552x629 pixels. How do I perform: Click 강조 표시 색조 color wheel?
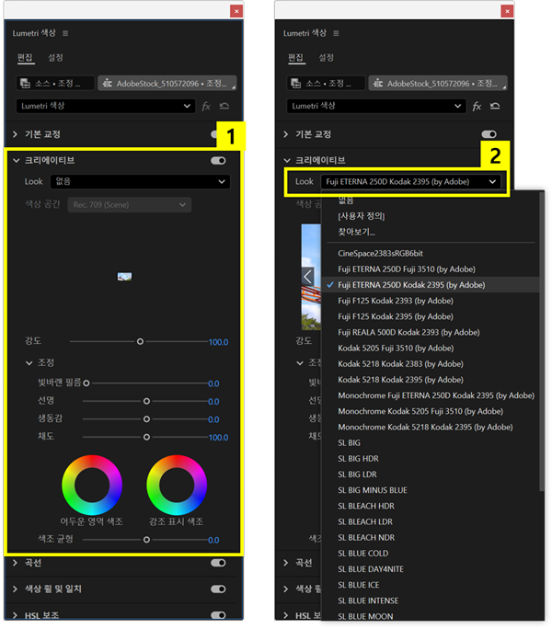pyautogui.click(x=177, y=485)
